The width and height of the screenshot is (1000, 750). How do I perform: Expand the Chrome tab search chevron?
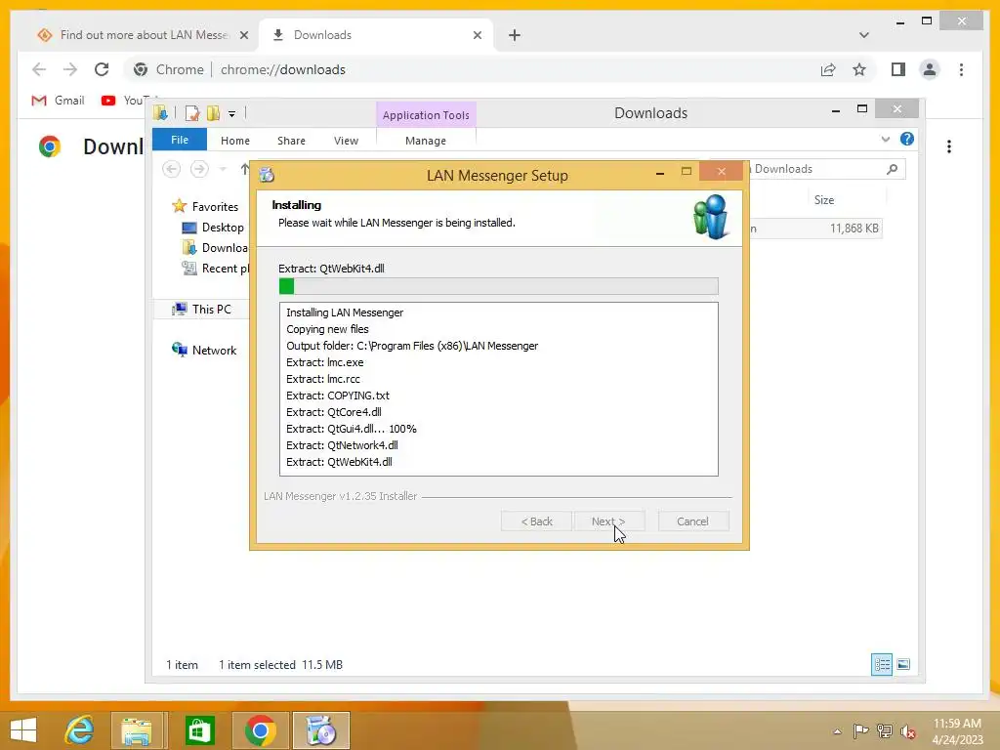[x=863, y=35]
